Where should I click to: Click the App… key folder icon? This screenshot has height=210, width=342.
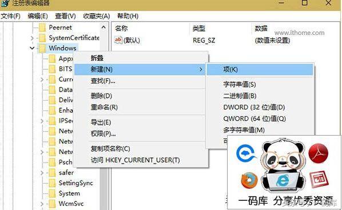[x=52, y=59]
